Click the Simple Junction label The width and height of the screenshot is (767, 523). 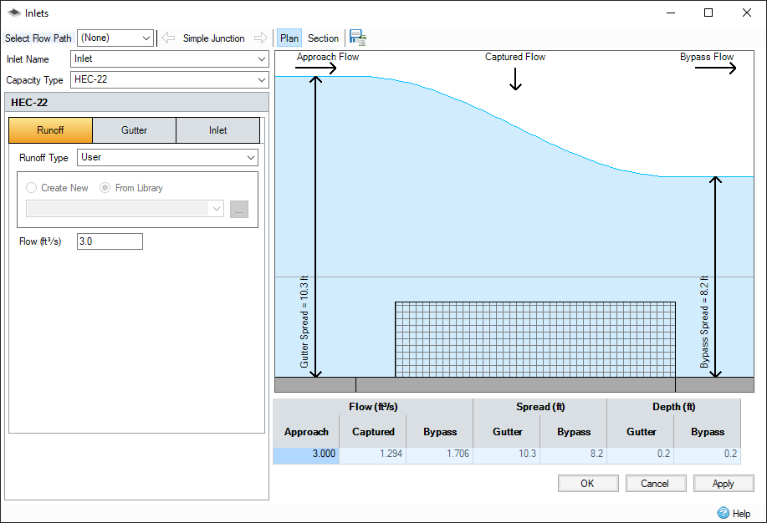coord(214,38)
